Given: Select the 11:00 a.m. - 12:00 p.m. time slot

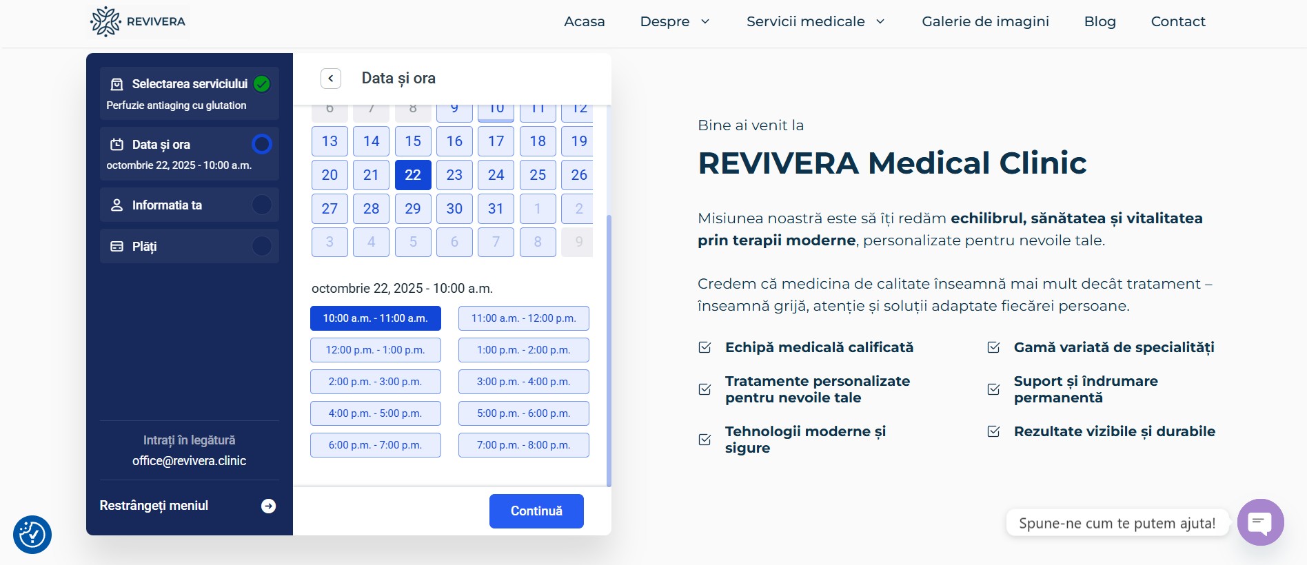Looking at the screenshot, I should 523,318.
